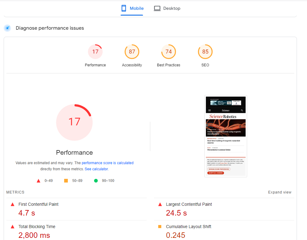
Task: Click the Desktop monitor icon
Action: pyautogui.click(x=157, y=8)
